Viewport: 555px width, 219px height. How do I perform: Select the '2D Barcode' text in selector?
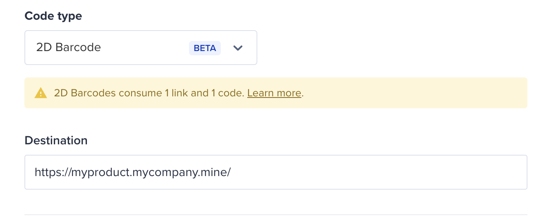pyautogui.click(x=68, y=48)
